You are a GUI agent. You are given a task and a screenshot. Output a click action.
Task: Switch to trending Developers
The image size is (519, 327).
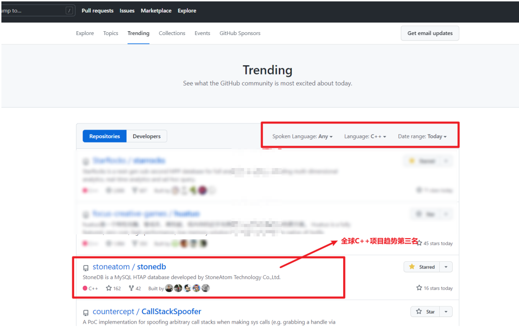coord(147,136)
